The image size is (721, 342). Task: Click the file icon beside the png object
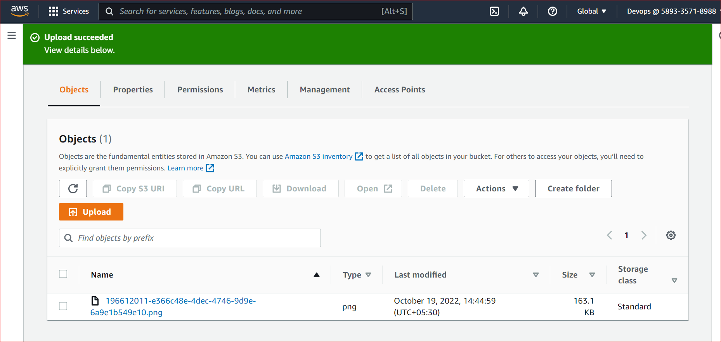pyautogui.click(x=95, y=301)
